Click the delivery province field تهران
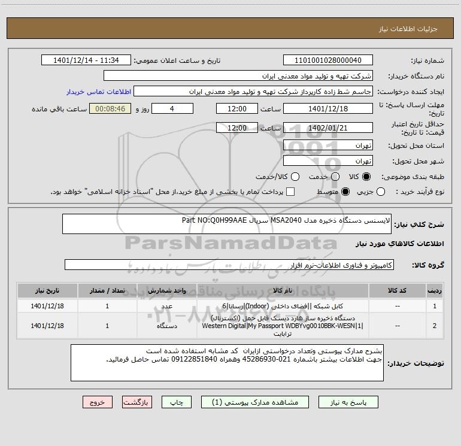Screen dimensions: 461x446 click(x=328, y=145)
